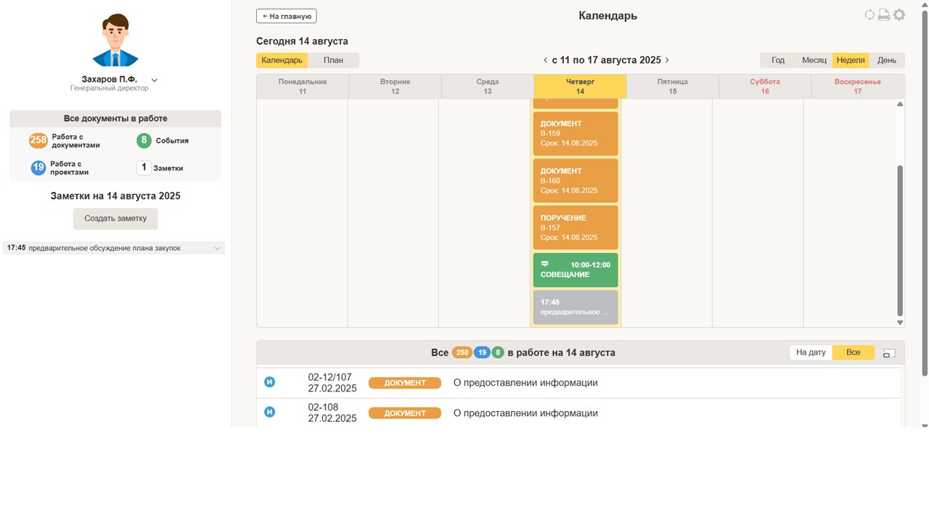Expand the 17:45 note chevron
929x522 pixels.
(217, 249)
